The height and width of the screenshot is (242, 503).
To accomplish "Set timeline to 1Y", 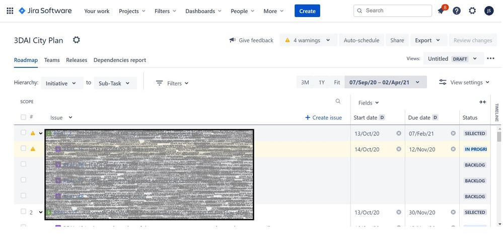I will click(x=321, y=83).
